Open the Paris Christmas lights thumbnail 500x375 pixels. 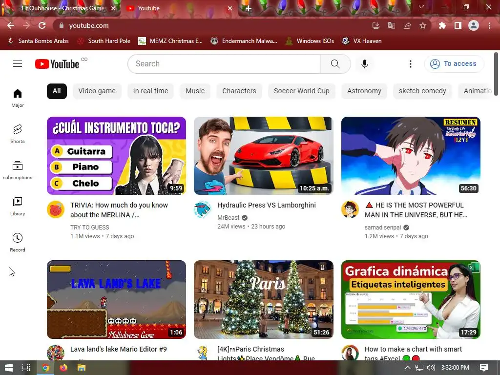pyautogui.click(x=264, y=299)
